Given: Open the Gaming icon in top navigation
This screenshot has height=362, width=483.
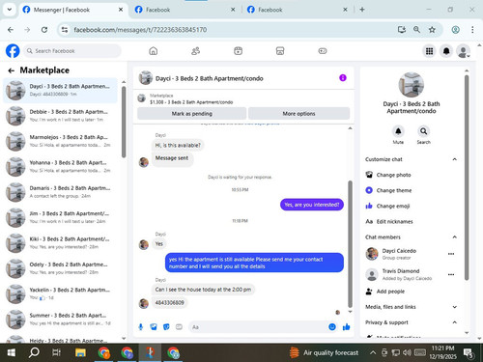Looking at the screenshot, I should 323,51.
